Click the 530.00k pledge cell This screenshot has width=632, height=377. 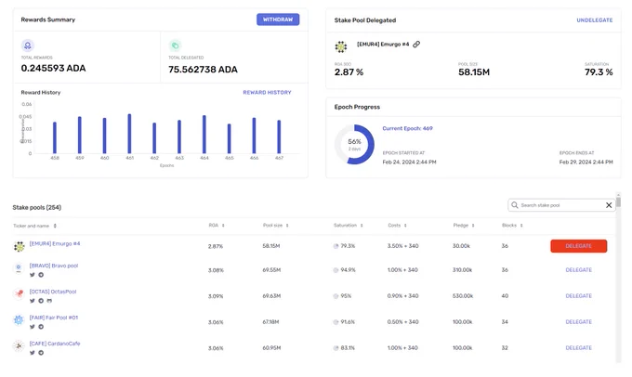[x=463, y=296]
